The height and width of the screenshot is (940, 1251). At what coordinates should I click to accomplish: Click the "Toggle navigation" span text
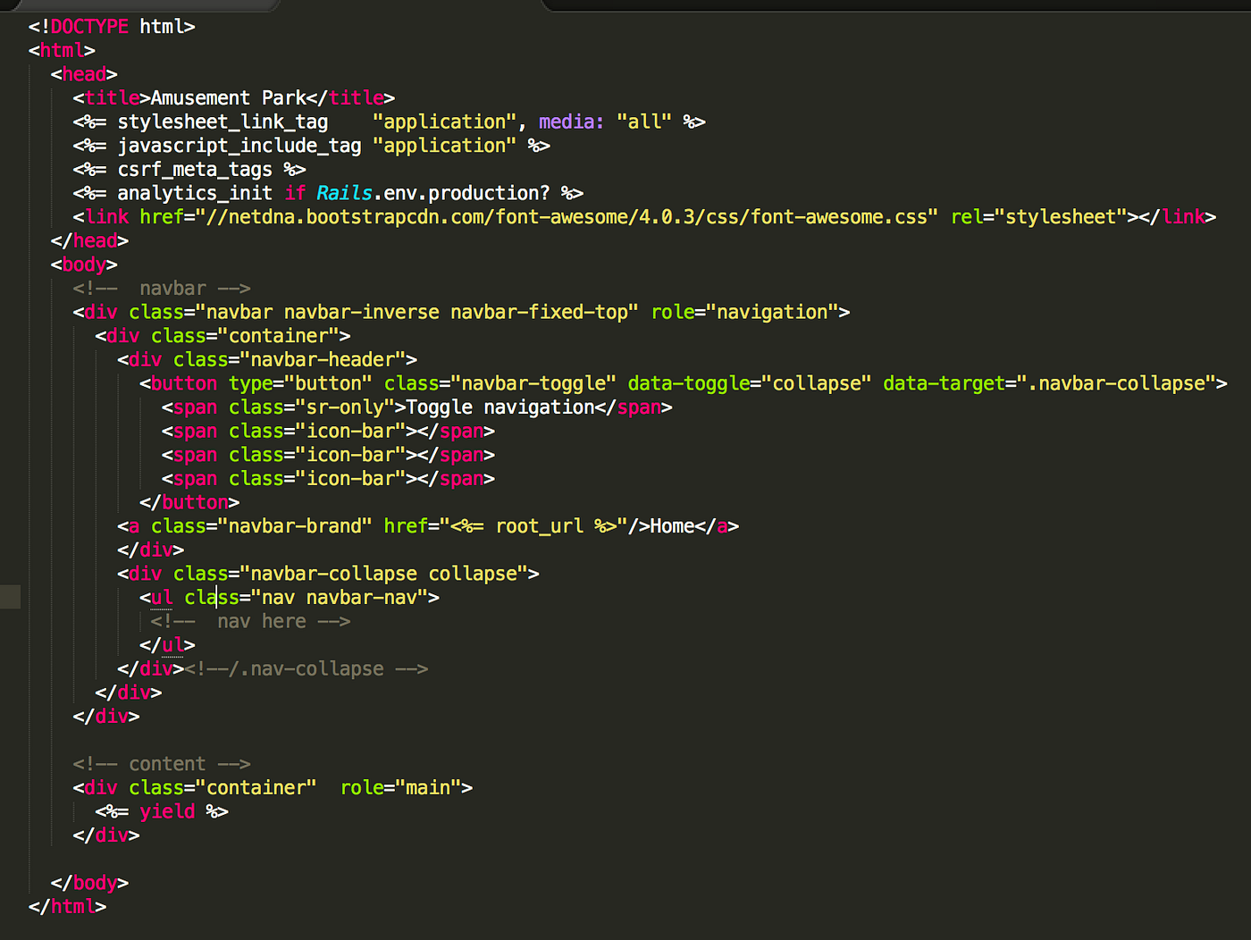point(500,407)
